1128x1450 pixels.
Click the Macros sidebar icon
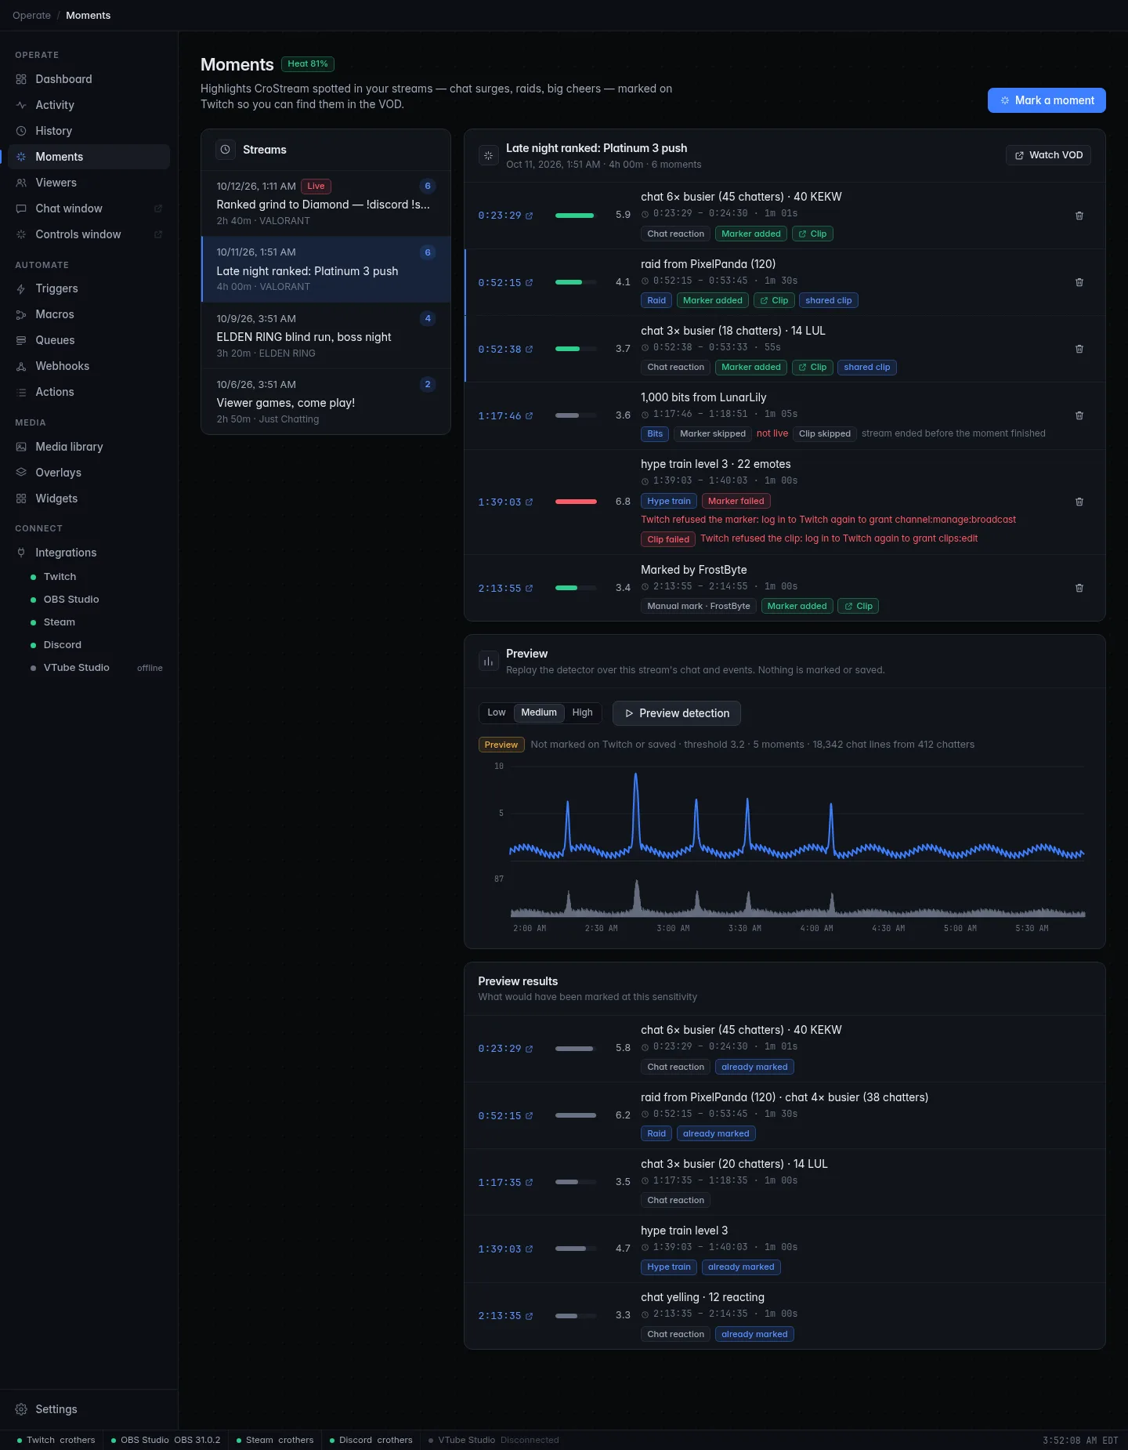[x=21, y=314]
